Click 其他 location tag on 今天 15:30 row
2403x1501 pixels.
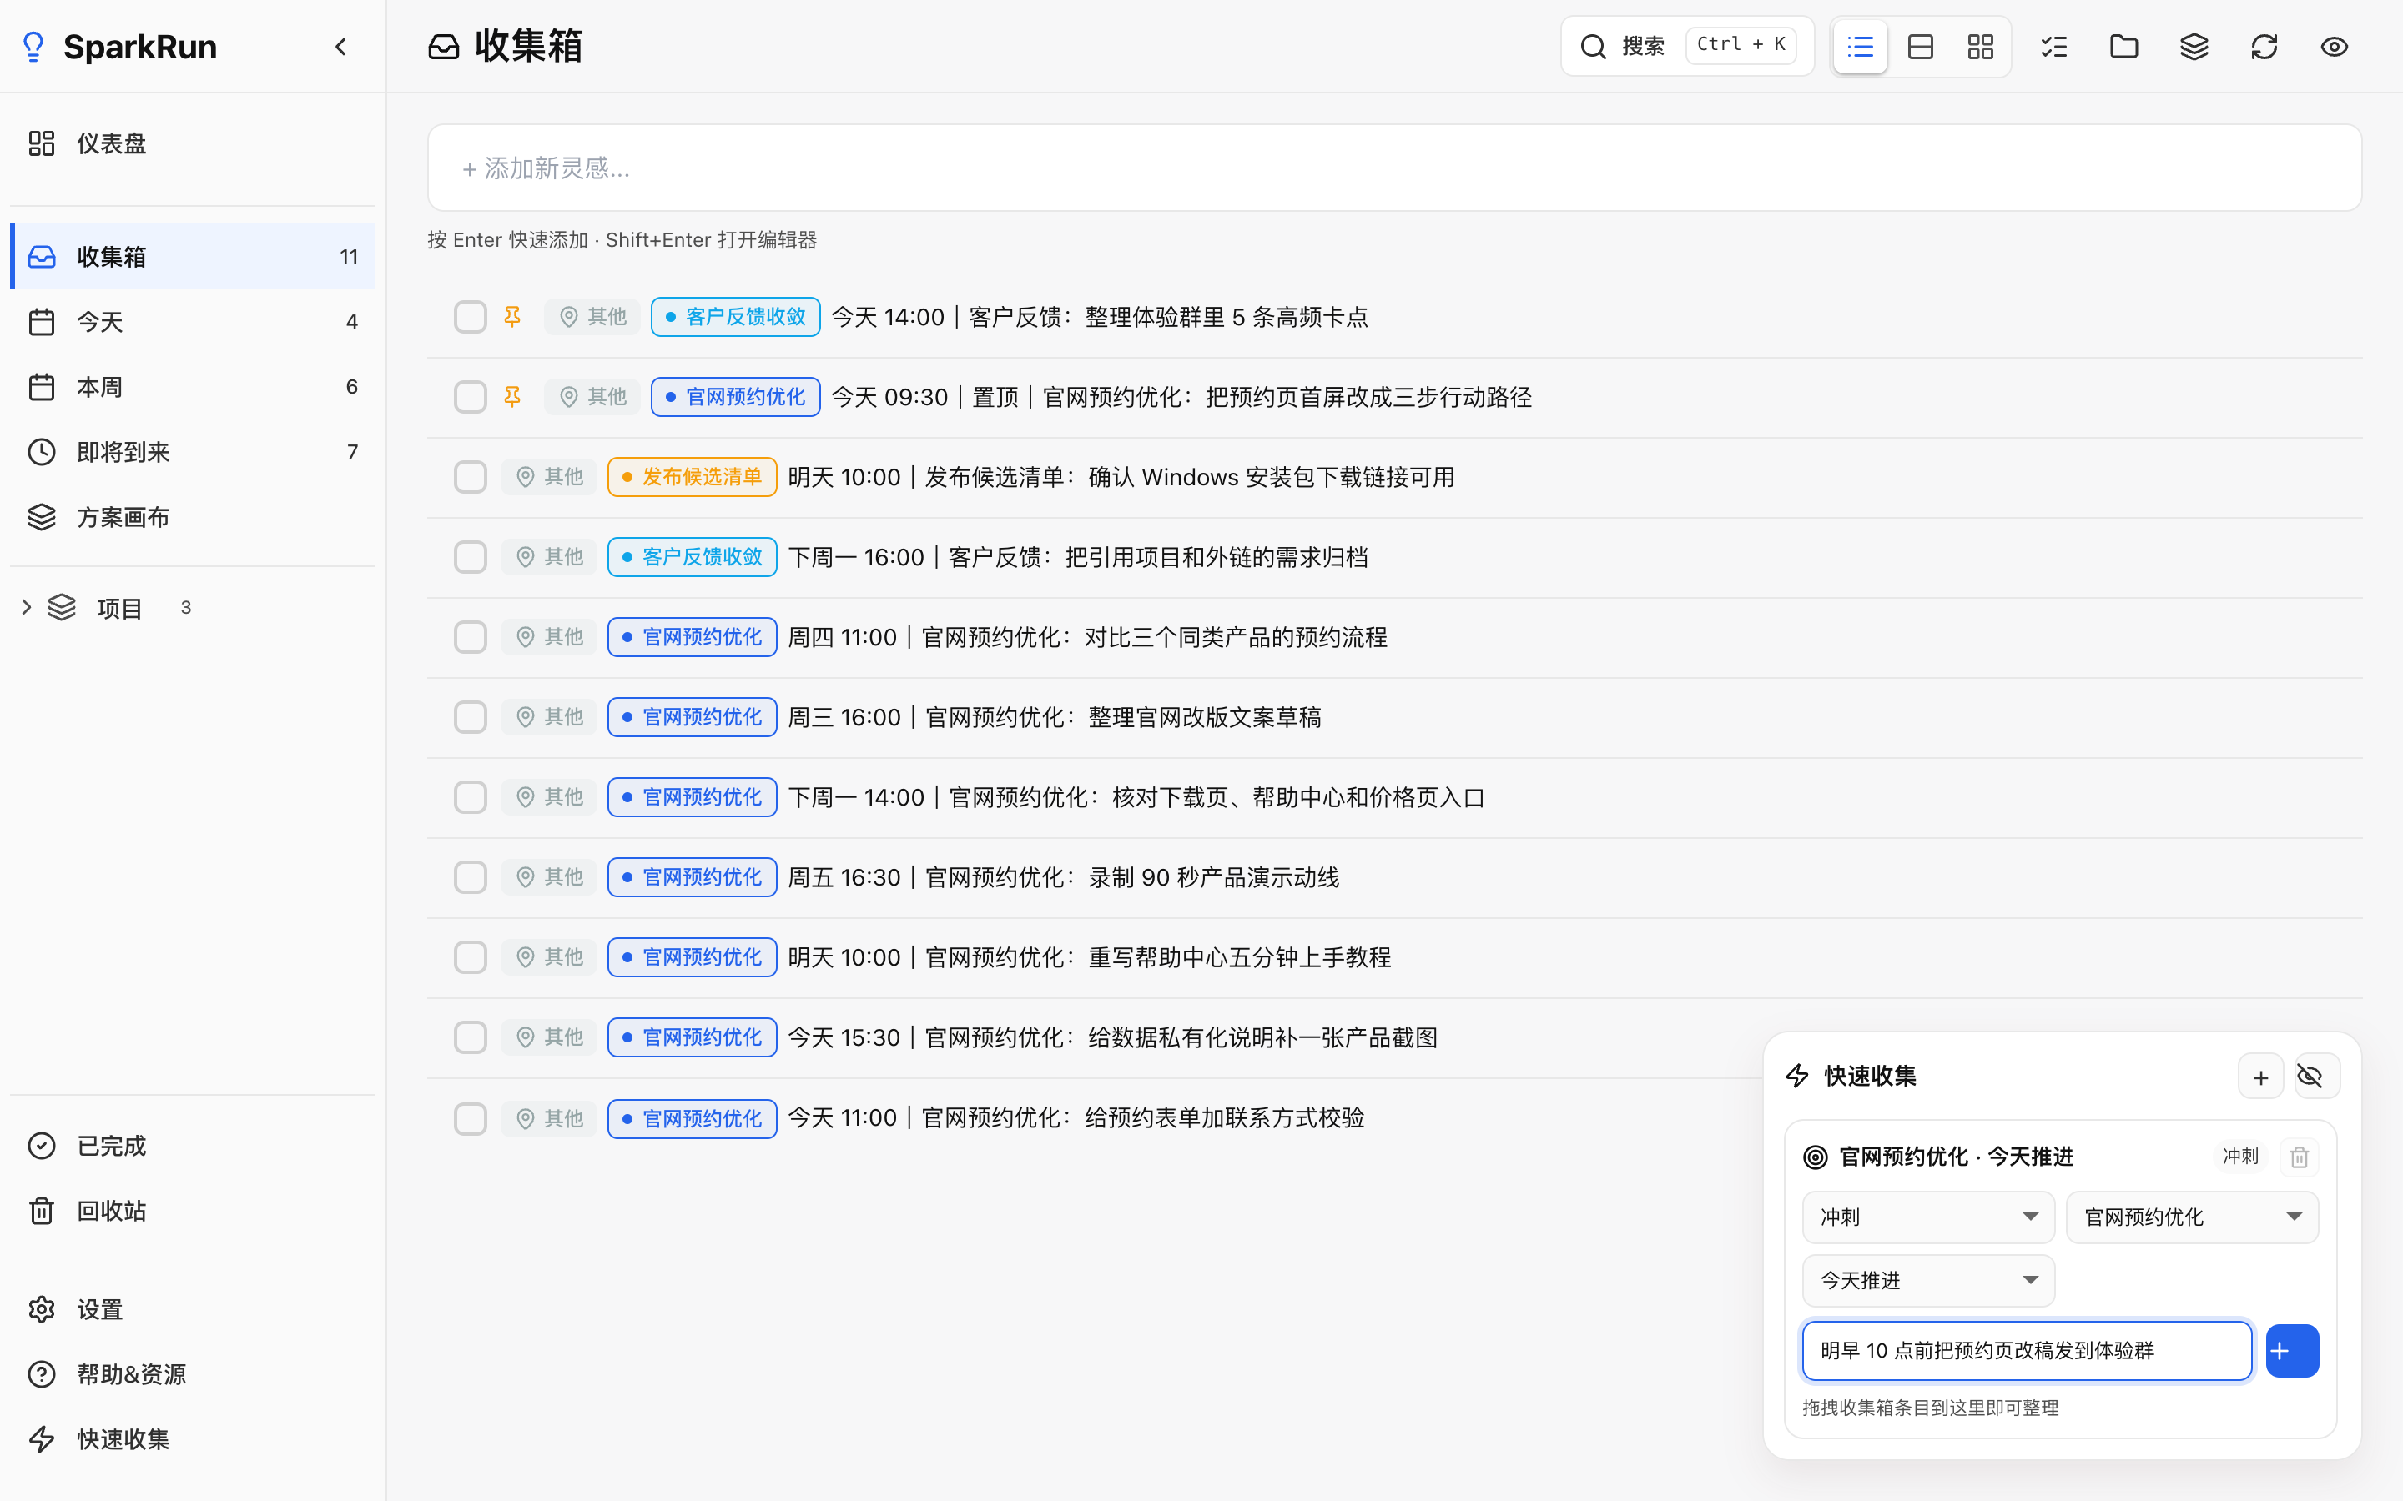coord(549,1037)
